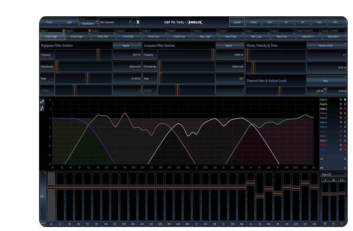This screenshot has height=231, width=353.
Task: Toggle the Output G checkbox
Action: (192, 31)
